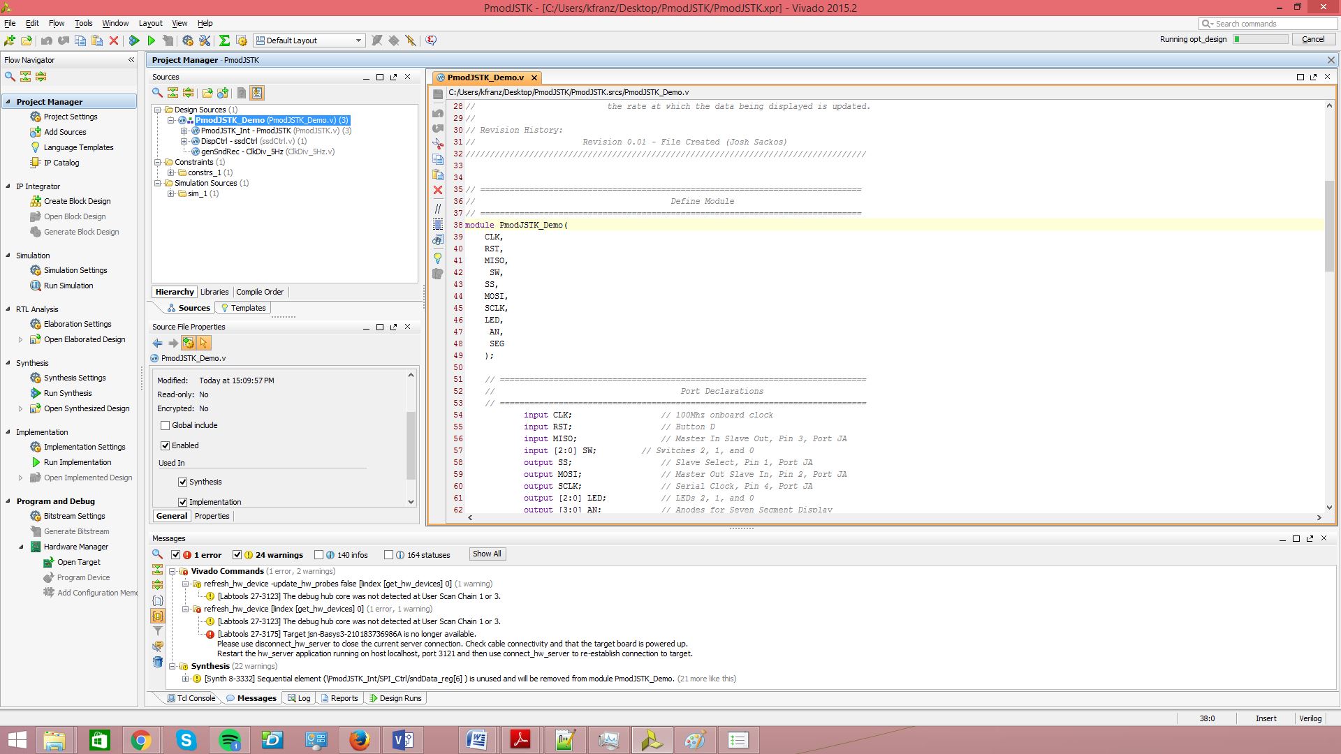
Task: Click red X delete icon in main toolbar
Action: (x=114, y=40)
